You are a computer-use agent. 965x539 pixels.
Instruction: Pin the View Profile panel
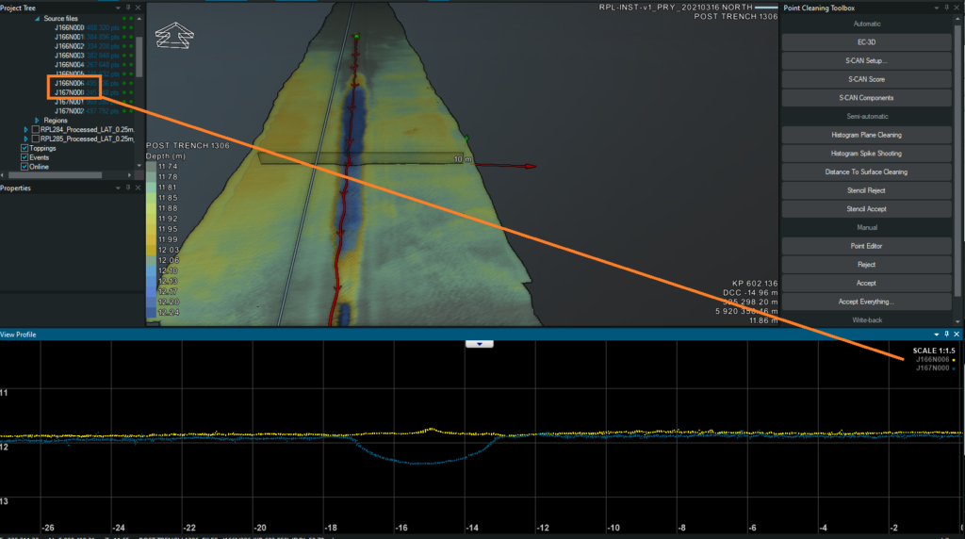pyautogui.click(x=946, y=335)
